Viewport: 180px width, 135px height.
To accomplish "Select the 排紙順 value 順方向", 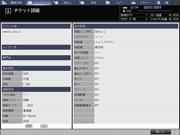I will 99,47.
